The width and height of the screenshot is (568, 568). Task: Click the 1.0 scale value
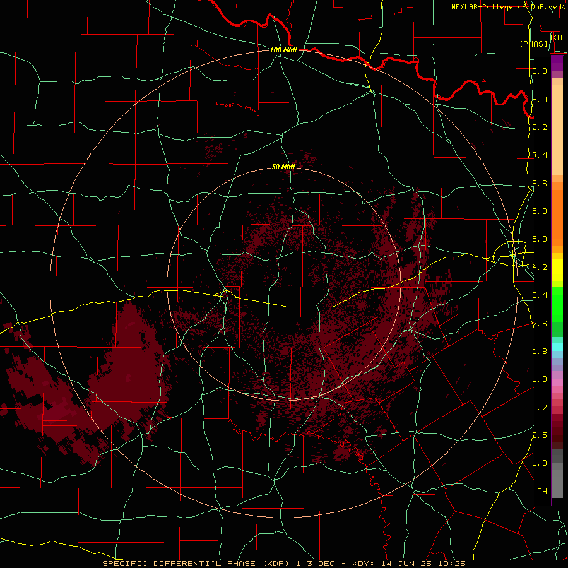540,379
